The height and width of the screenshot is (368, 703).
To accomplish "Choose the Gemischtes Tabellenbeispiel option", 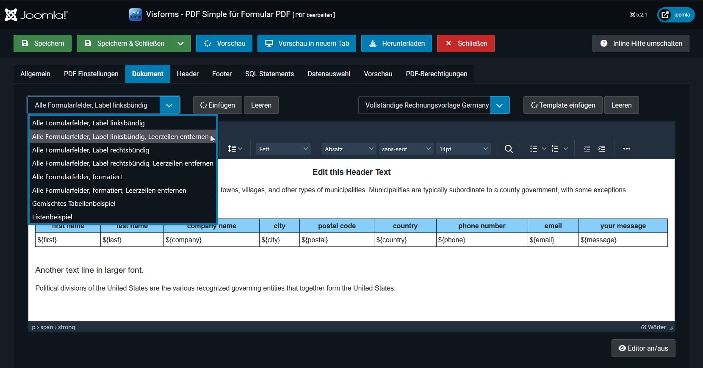I will [74, 203].
